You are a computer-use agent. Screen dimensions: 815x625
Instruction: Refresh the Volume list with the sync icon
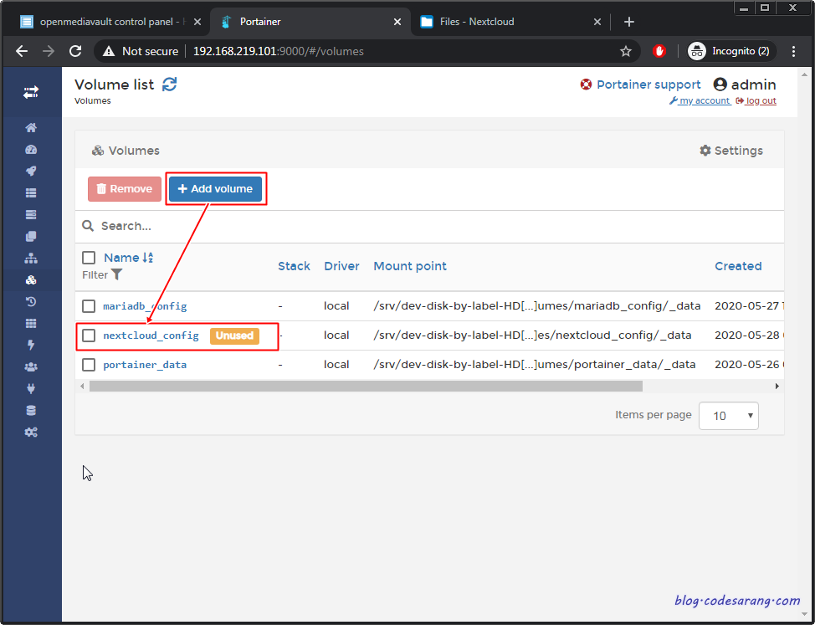[x=170, y=85]
